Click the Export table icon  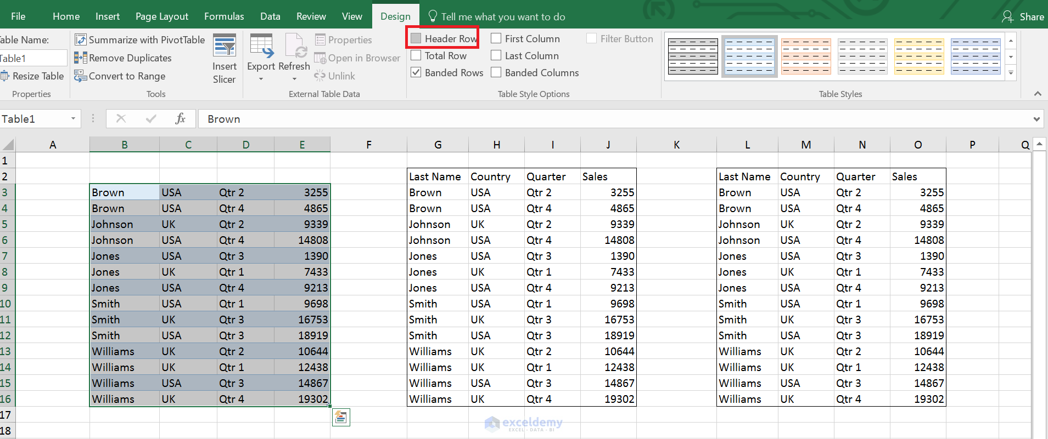(x=261, y=46)
